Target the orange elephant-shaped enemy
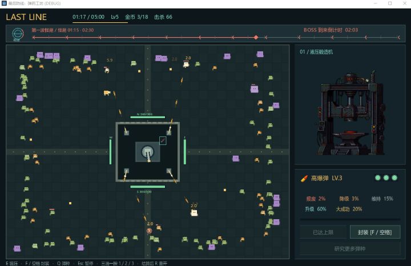This screenshot has height=266, width=411. pos(107,93)
